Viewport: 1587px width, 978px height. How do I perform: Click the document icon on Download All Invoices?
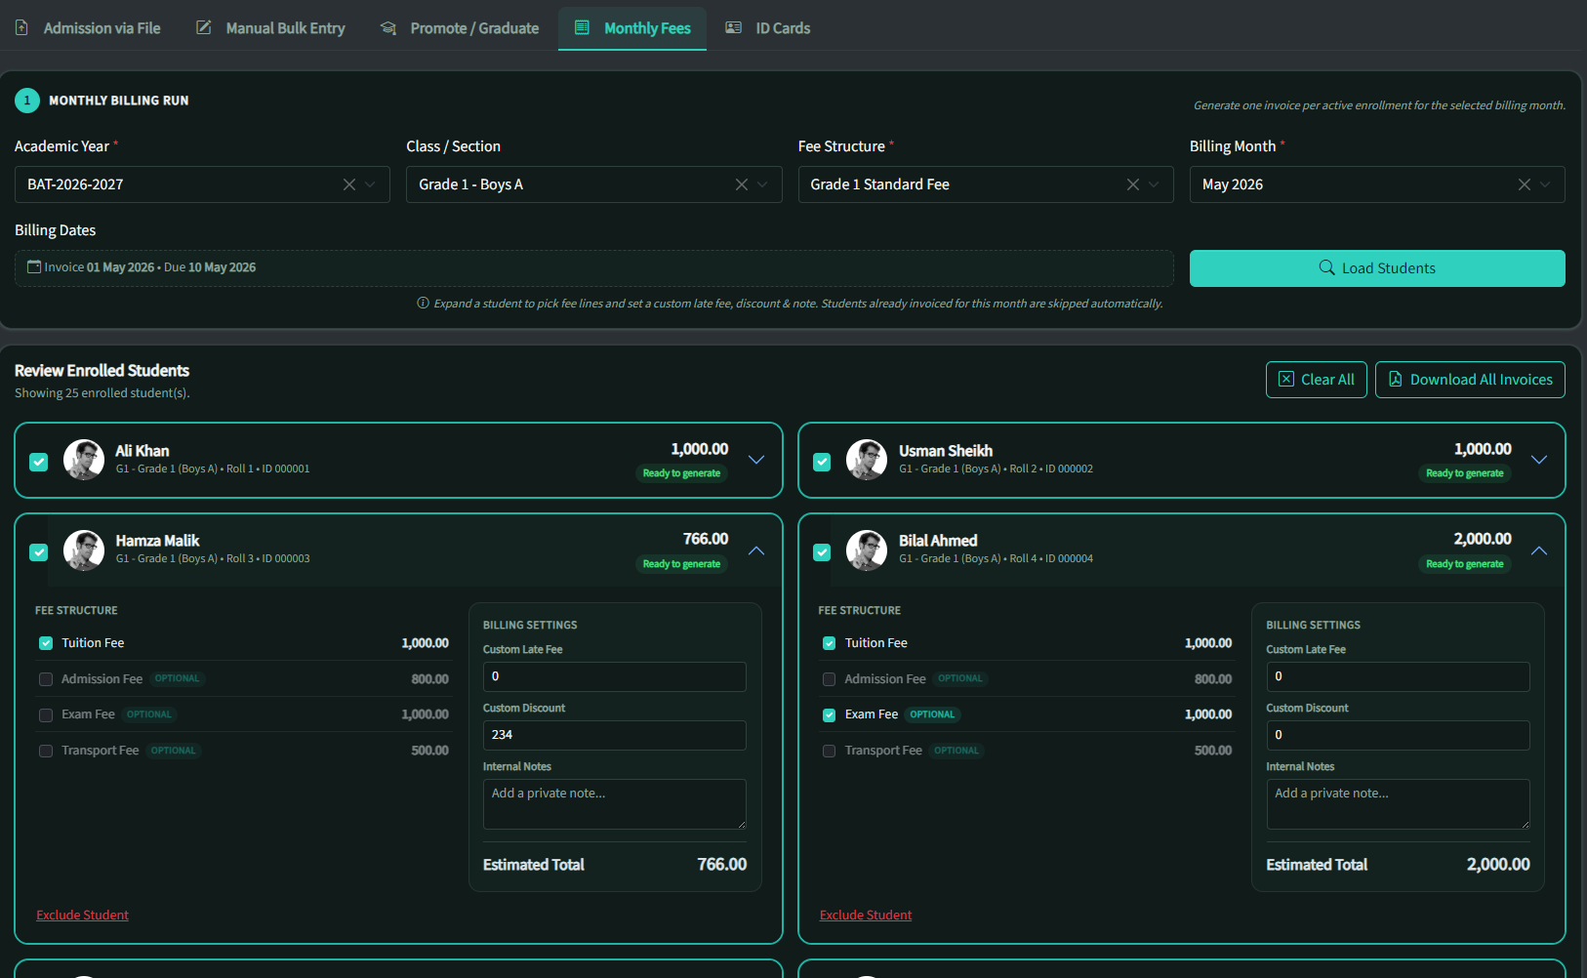coord(1396,380)
